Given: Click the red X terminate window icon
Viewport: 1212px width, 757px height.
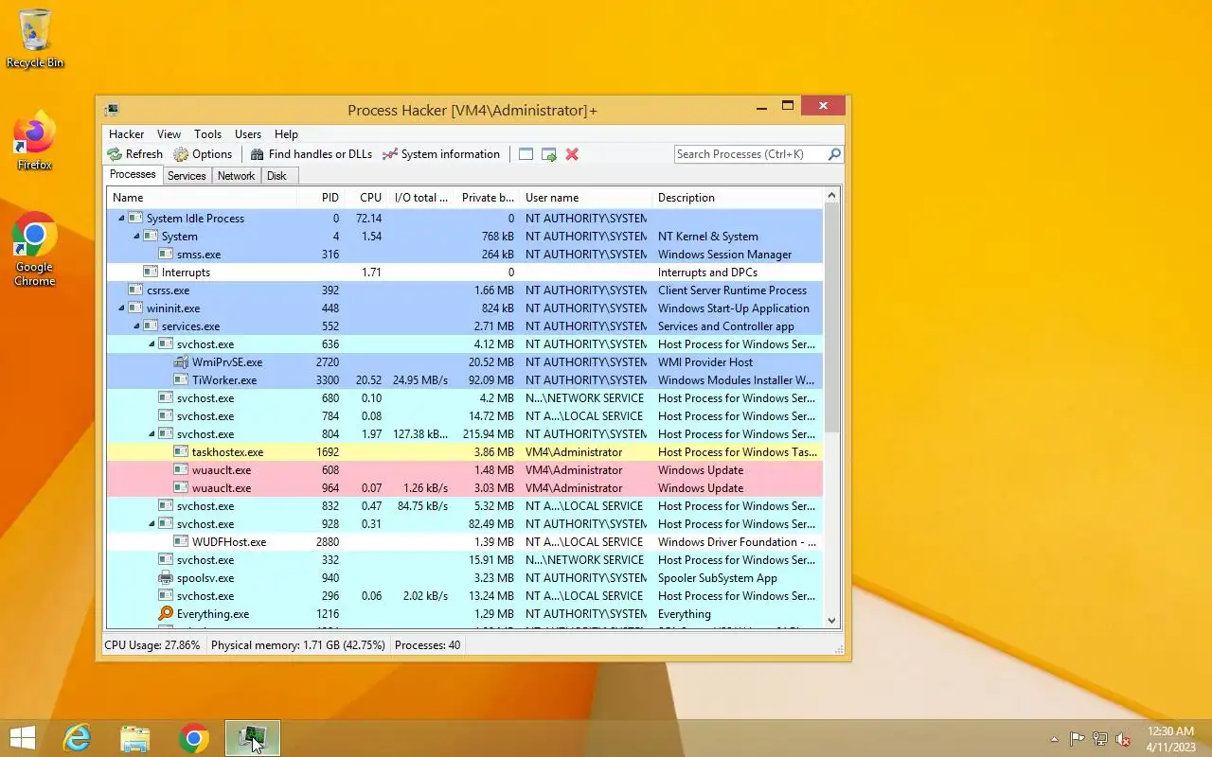Looking at the screenshot, I should pyautogui.click(x=572, y=154).
